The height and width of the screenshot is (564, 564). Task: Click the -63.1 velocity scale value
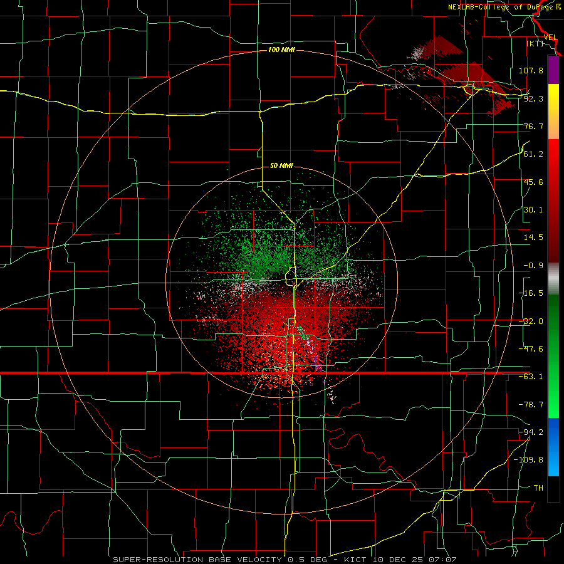pyautogui.click(x=531, y=377)
